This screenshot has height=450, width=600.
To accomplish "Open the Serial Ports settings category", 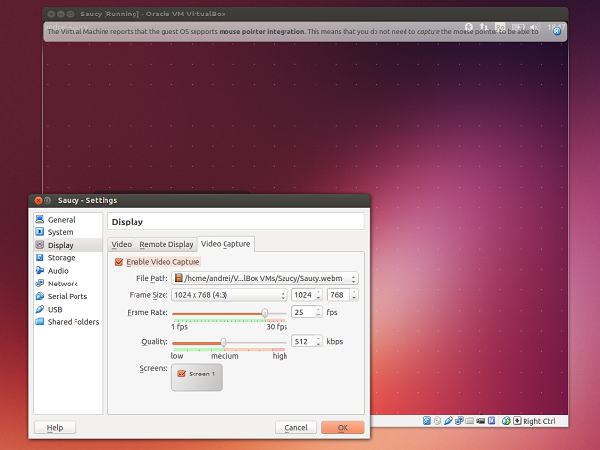I will click(x=68, y=296).
